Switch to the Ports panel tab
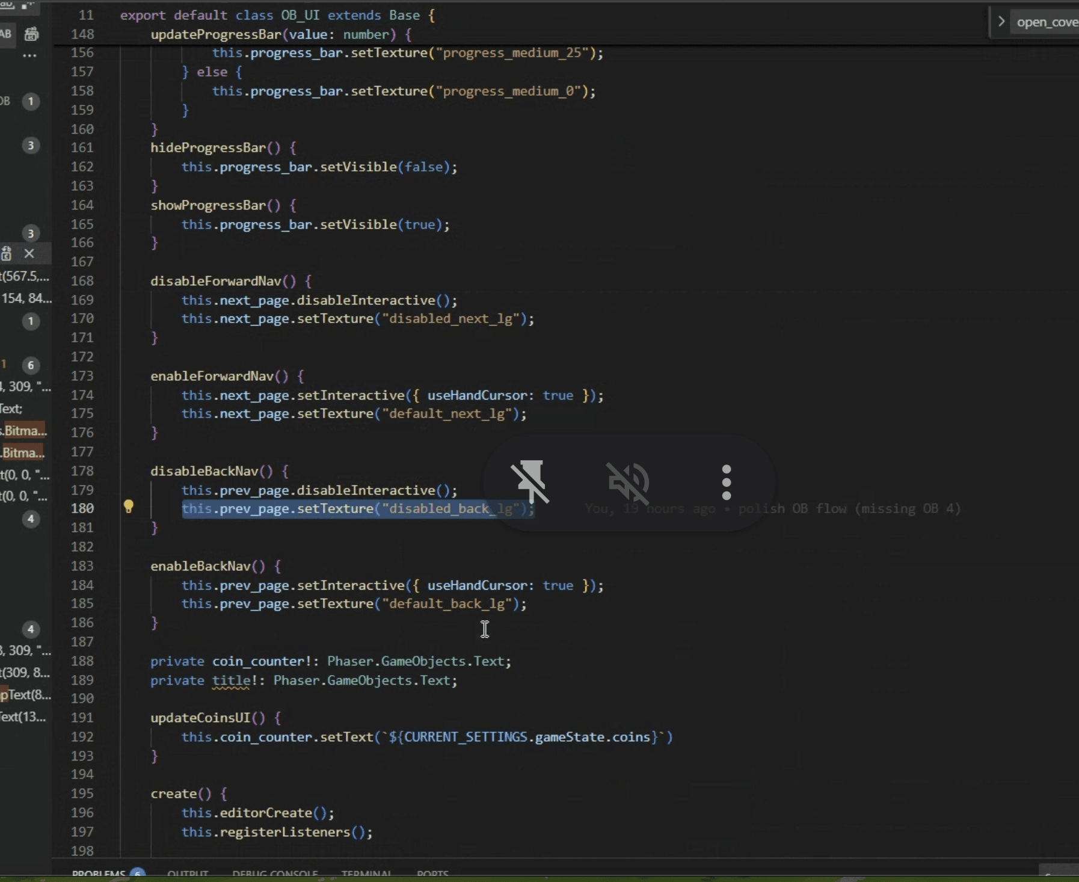1079x882 pixels. pyautogui.click(x=432, y=873)
